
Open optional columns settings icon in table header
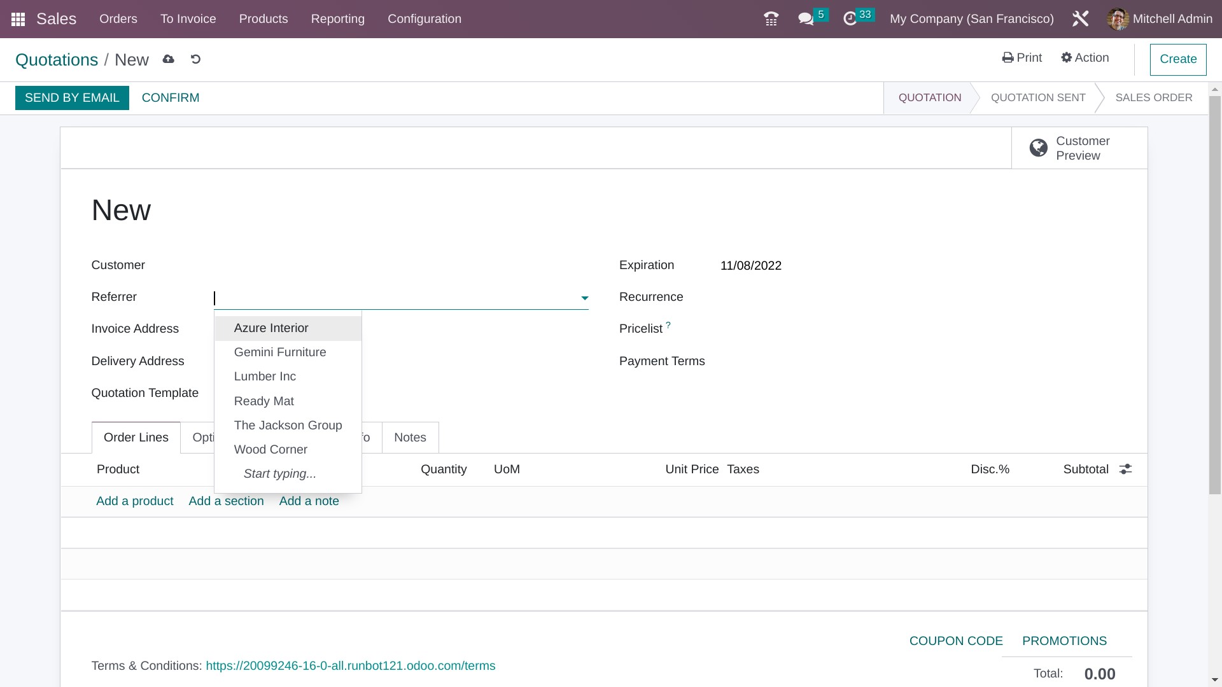point(1125,469)
